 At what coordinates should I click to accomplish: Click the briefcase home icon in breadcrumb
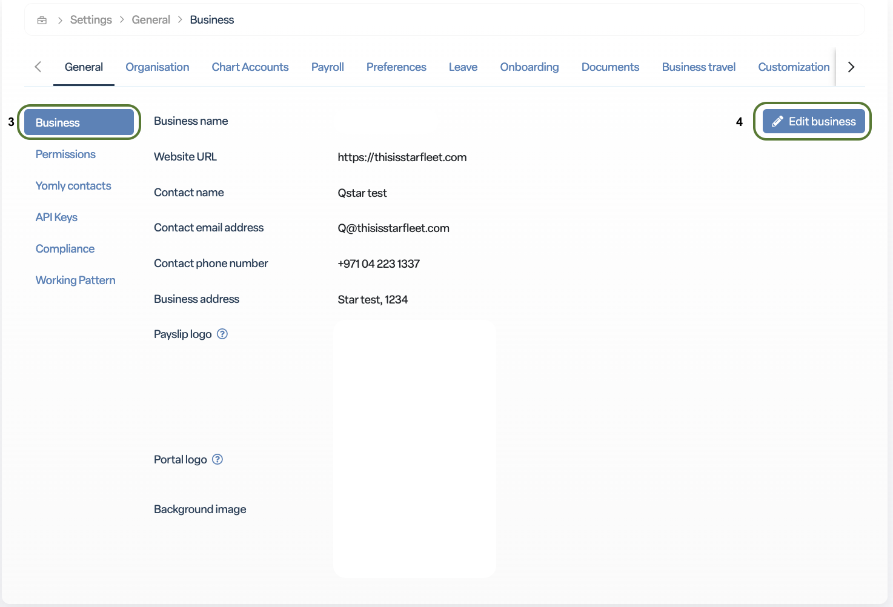point(42,20)
